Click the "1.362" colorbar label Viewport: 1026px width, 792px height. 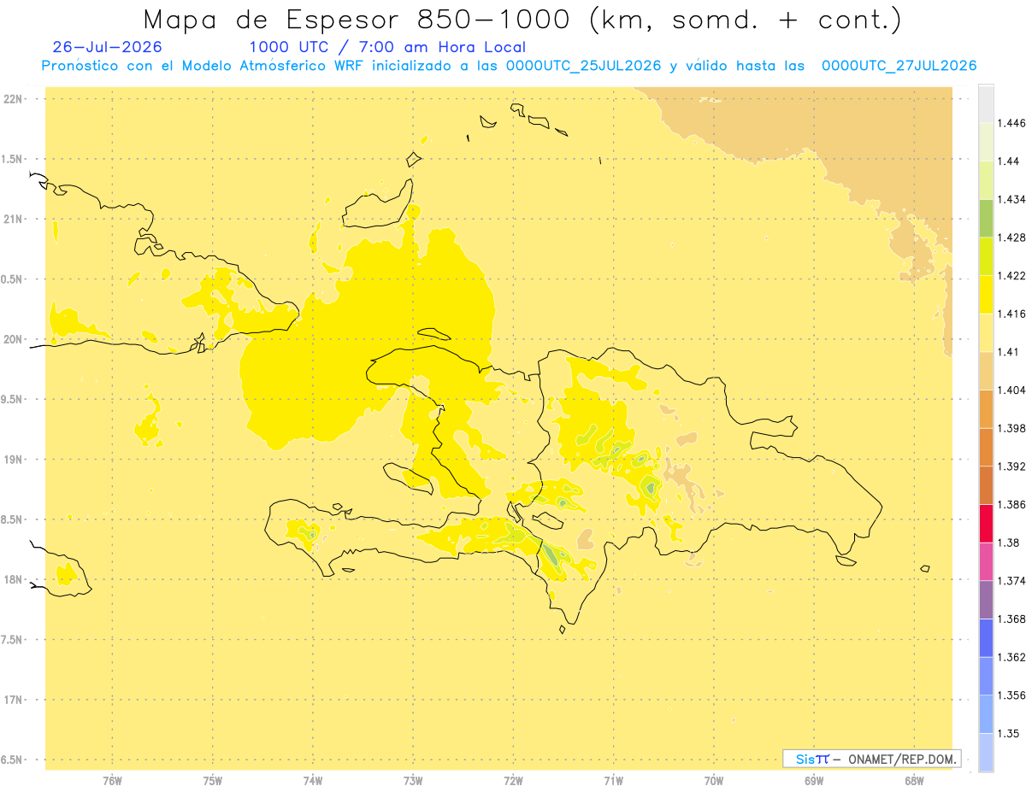(x=1011, y=657)
